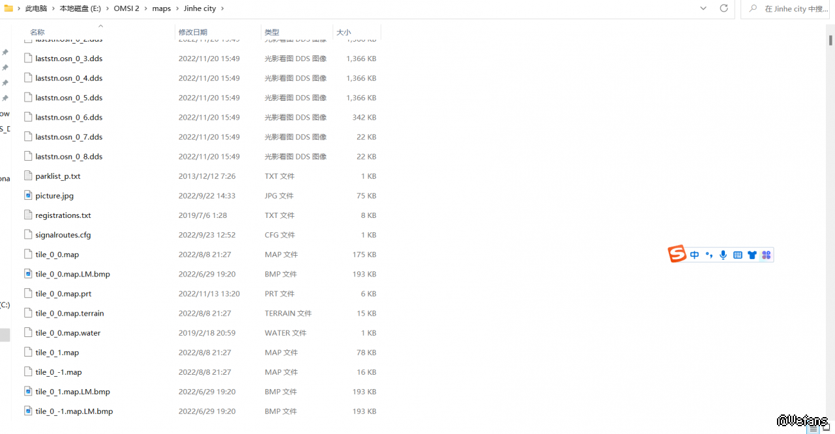
Task: Select laststn.osn_0_4.dds file icon
Action: click(28, 77)
